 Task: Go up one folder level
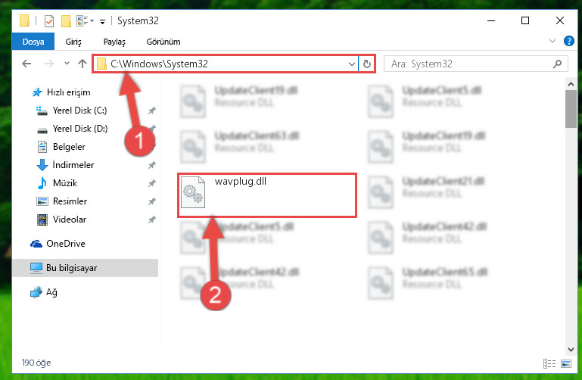point(82,64)
